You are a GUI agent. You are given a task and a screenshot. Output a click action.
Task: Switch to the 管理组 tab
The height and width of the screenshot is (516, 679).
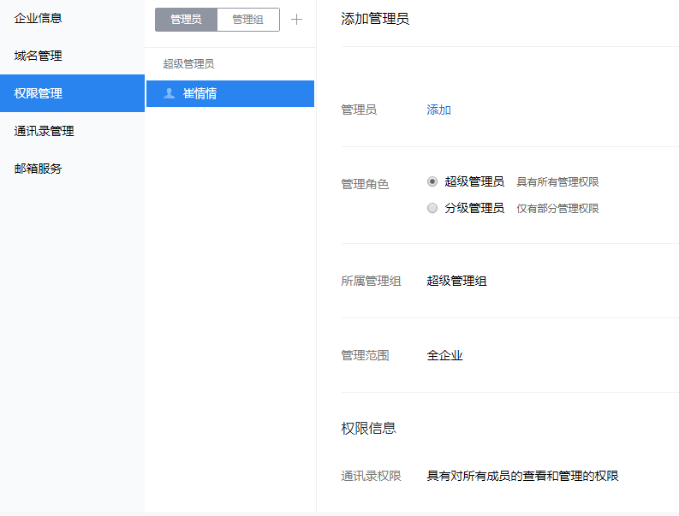248,20
